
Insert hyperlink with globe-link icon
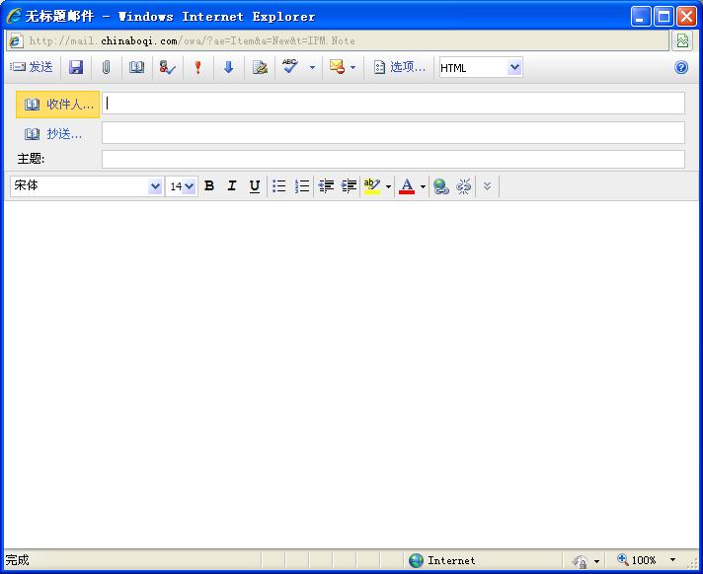pos(441,186)
